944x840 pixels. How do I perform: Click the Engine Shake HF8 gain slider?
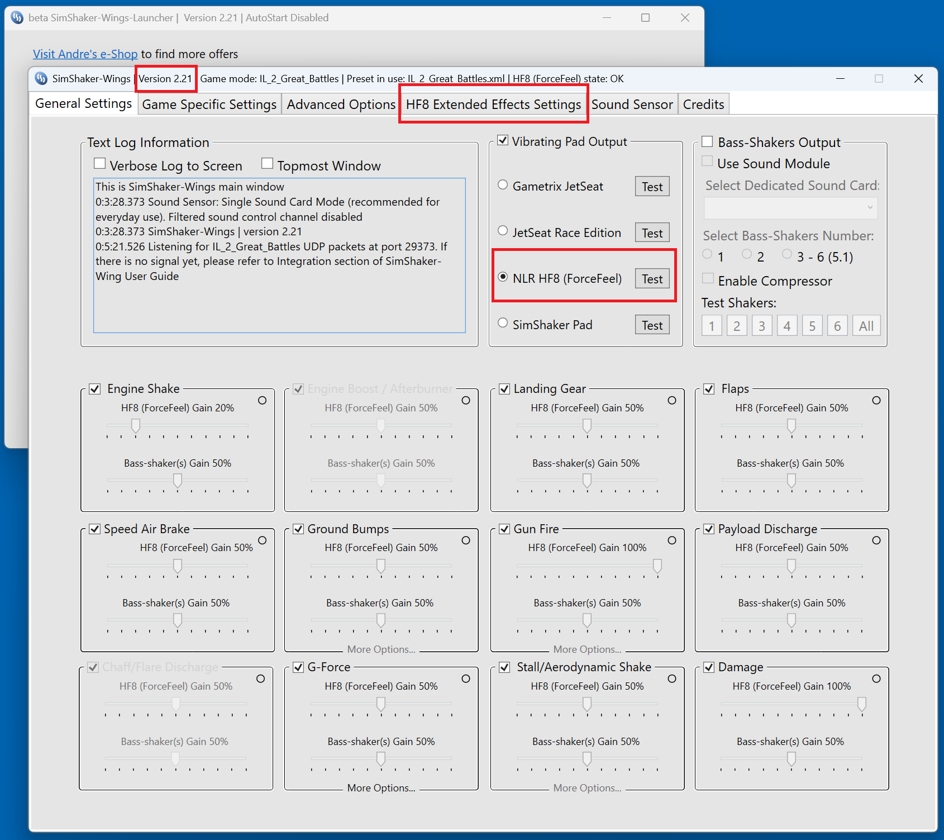[178, 427]
